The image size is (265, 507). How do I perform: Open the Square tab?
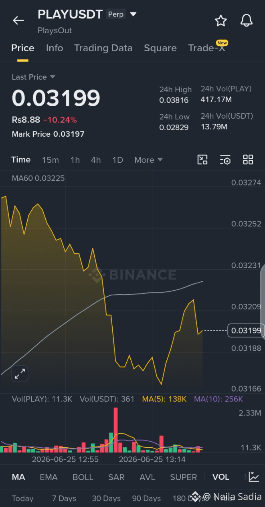pyautogui.click(x=160, y=48)
